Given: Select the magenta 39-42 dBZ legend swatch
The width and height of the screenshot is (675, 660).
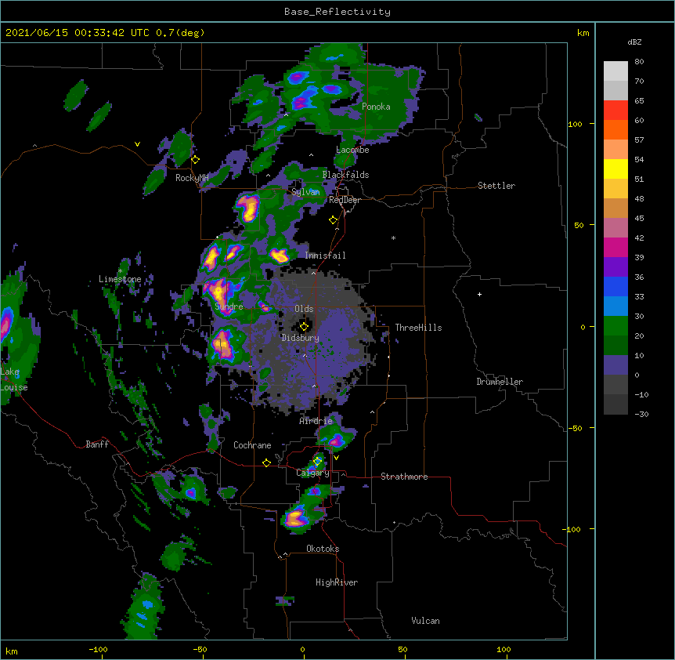Looking at the screenshot, I should [615, 247].
